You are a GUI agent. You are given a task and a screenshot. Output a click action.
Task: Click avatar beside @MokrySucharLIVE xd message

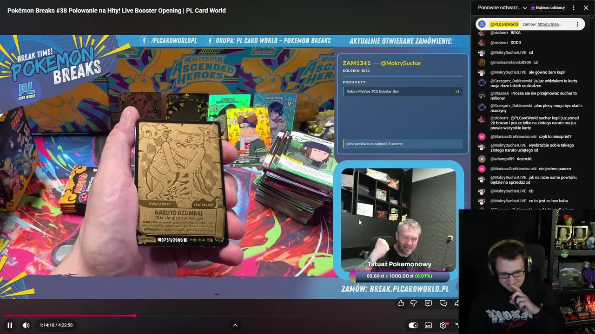(482, 52)
